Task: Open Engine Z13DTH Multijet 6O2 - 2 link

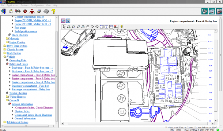Action: point(33,24)
